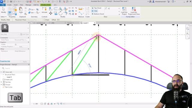
Task: Select the Offset tool
Action: tap(55, 9)
